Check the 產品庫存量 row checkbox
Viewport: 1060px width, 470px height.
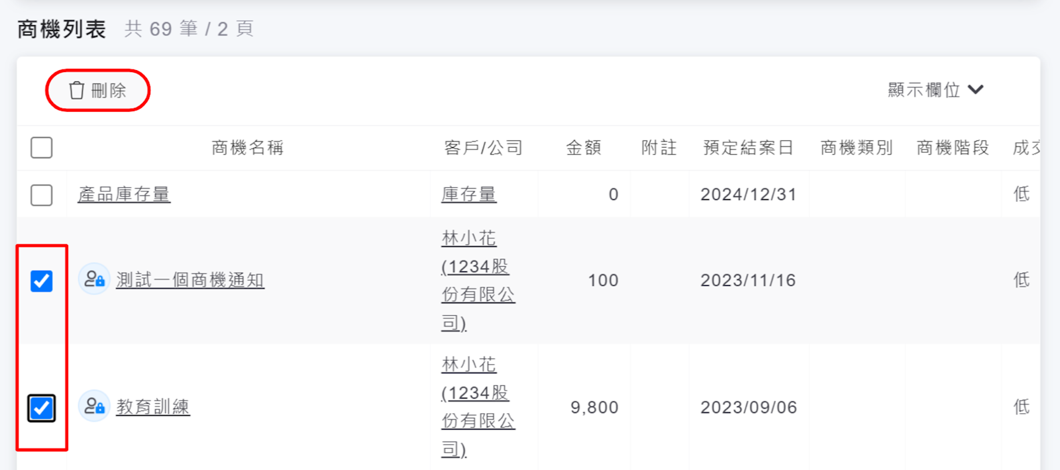click(42, 195)
